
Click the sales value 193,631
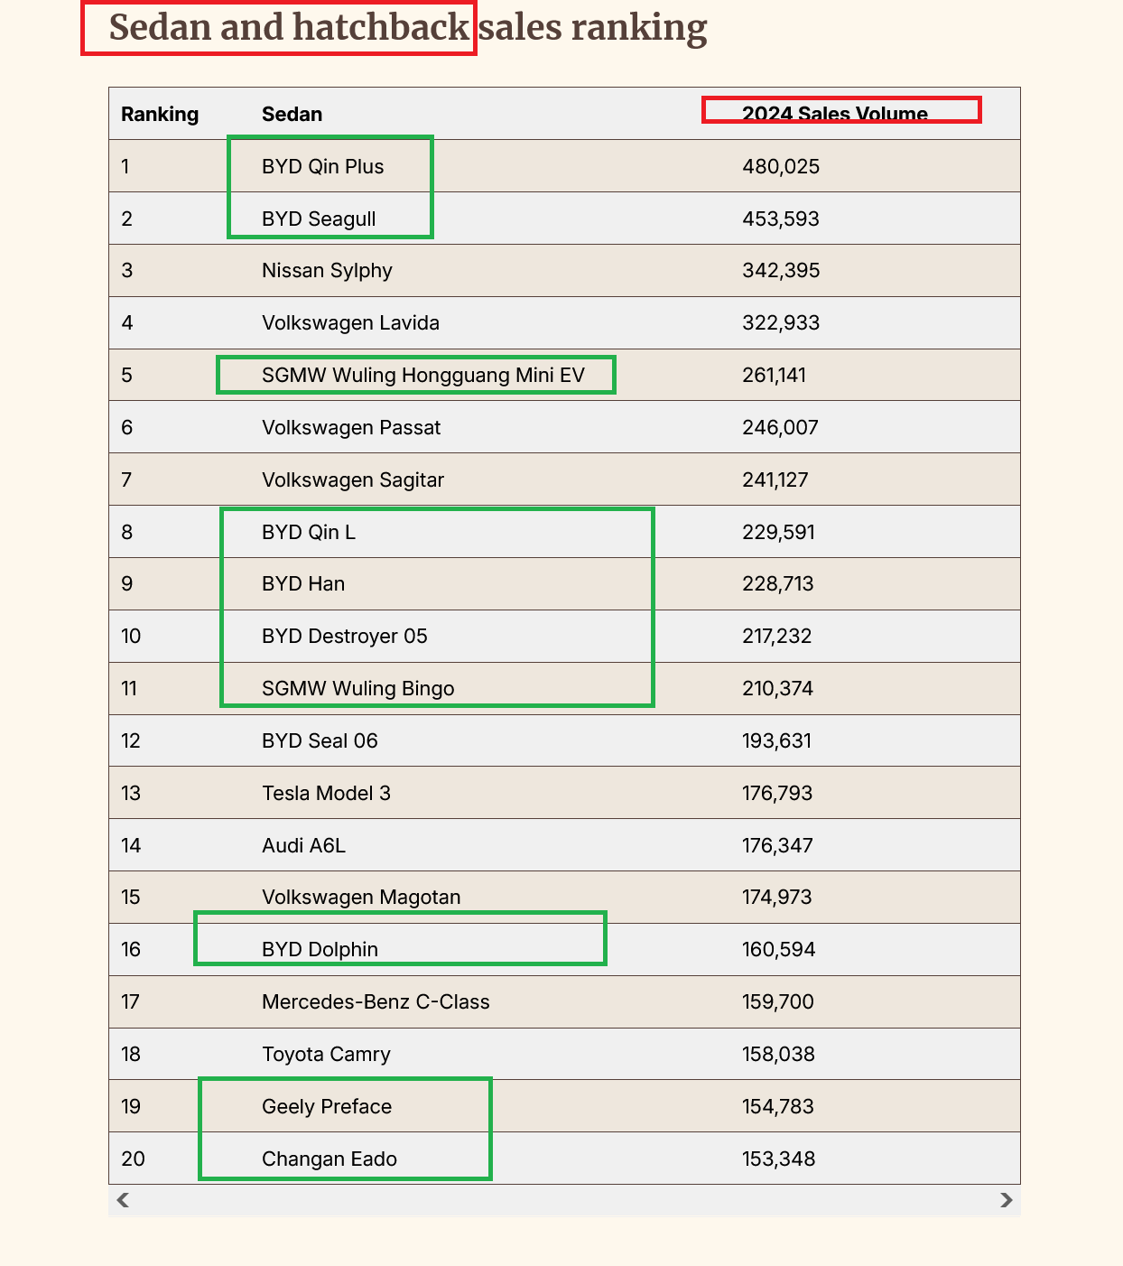coord(776,741)
